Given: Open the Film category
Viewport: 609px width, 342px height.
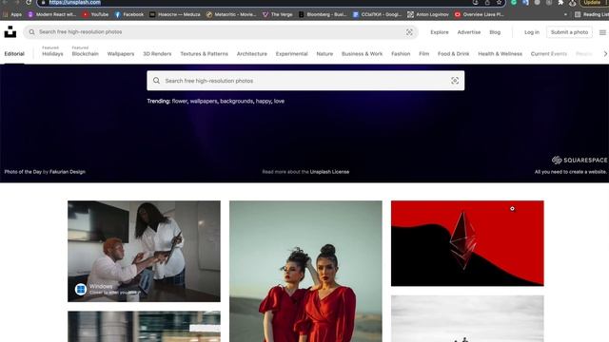Looking at the screenshot, I should [x=423, y=54].
